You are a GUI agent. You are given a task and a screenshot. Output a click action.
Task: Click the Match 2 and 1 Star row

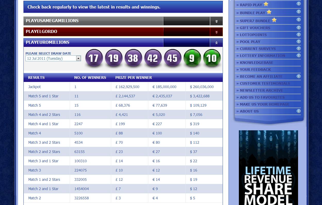123,189
